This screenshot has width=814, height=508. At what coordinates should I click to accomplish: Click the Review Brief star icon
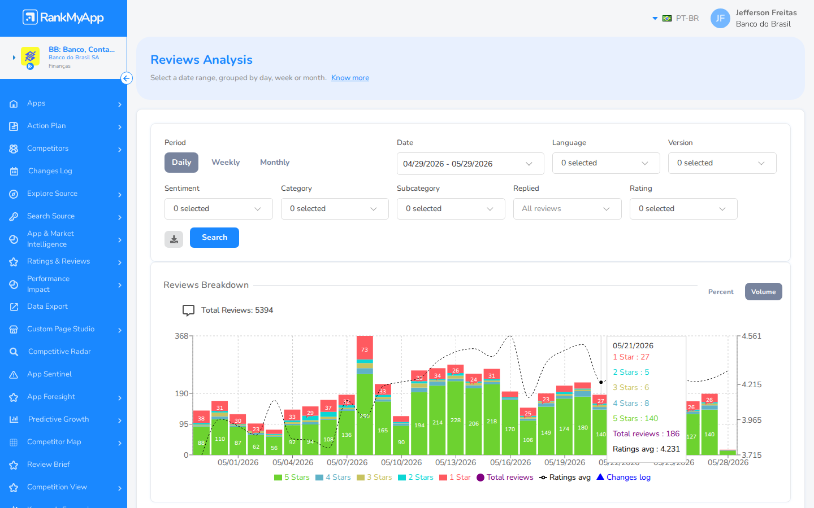pos(14,465)
